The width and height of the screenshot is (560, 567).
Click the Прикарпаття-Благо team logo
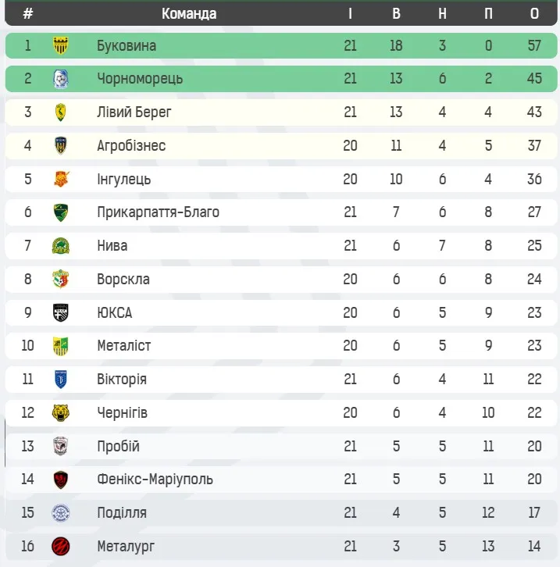[61, 212]
